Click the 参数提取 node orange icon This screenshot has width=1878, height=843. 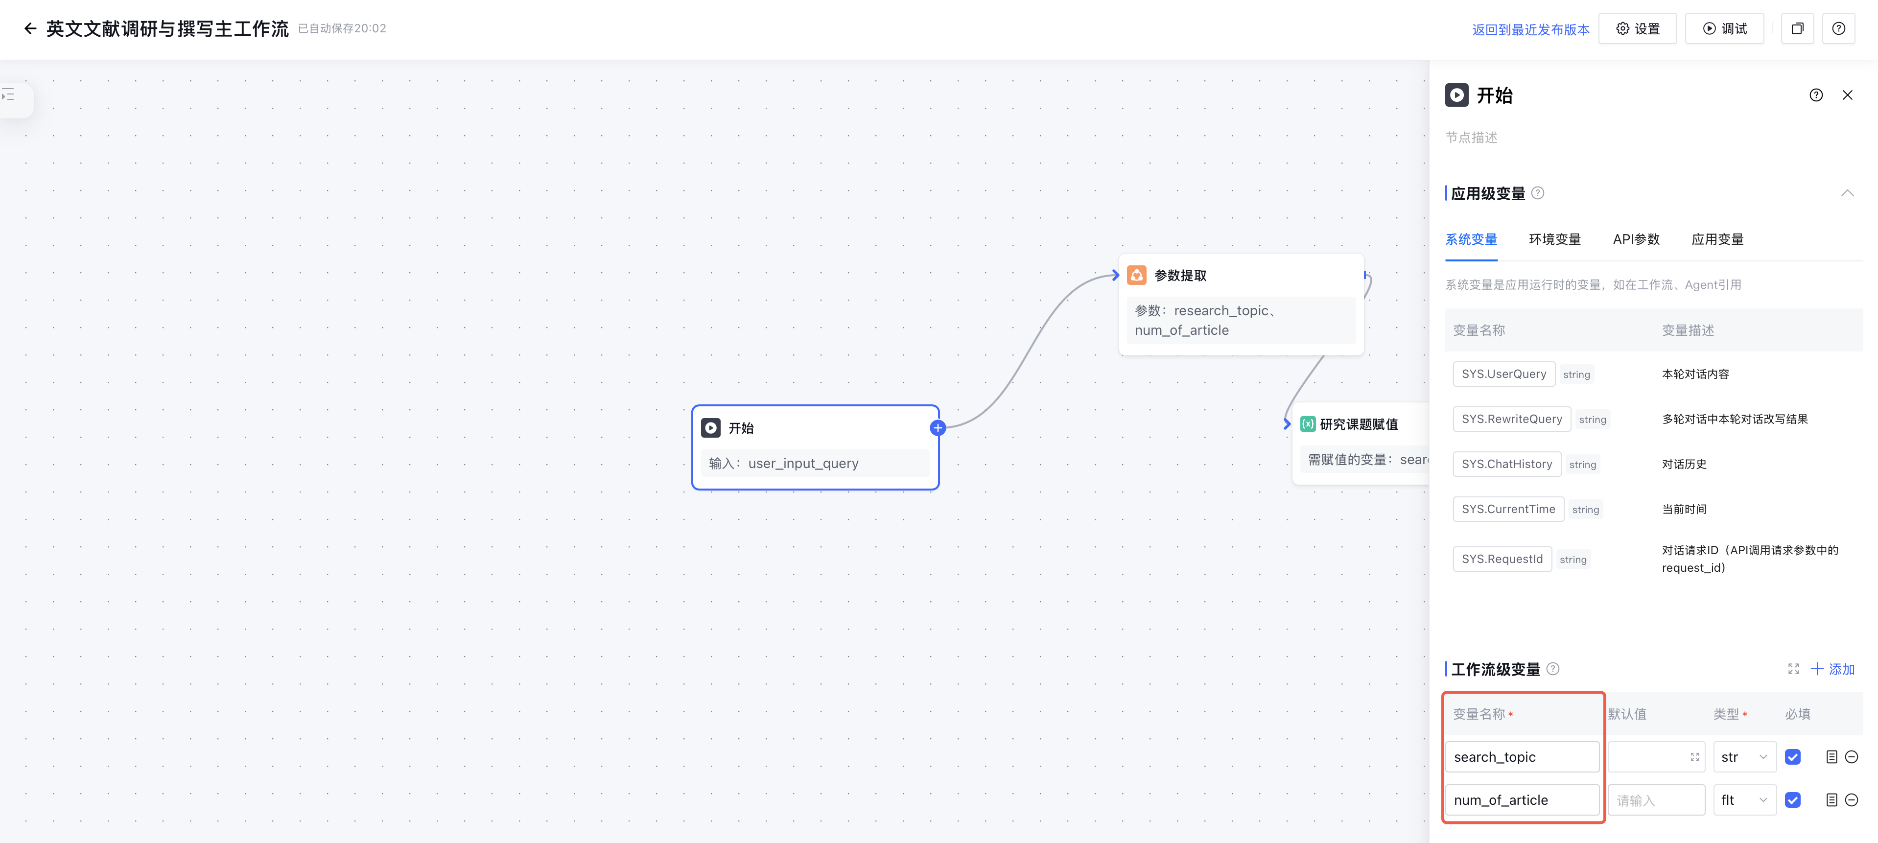click(x=1136, y=275)
